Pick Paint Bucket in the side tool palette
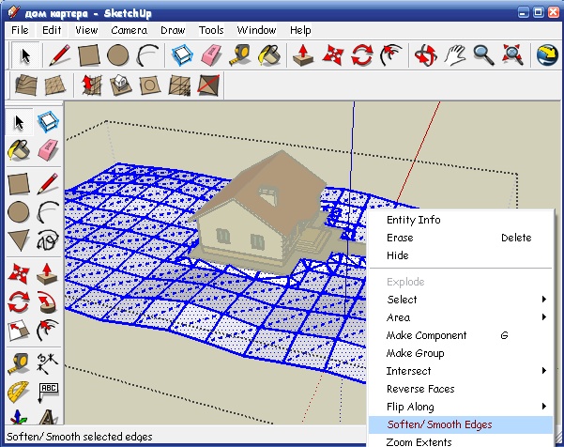The height and width of the screenshot is (447, 564). (19, 149)
